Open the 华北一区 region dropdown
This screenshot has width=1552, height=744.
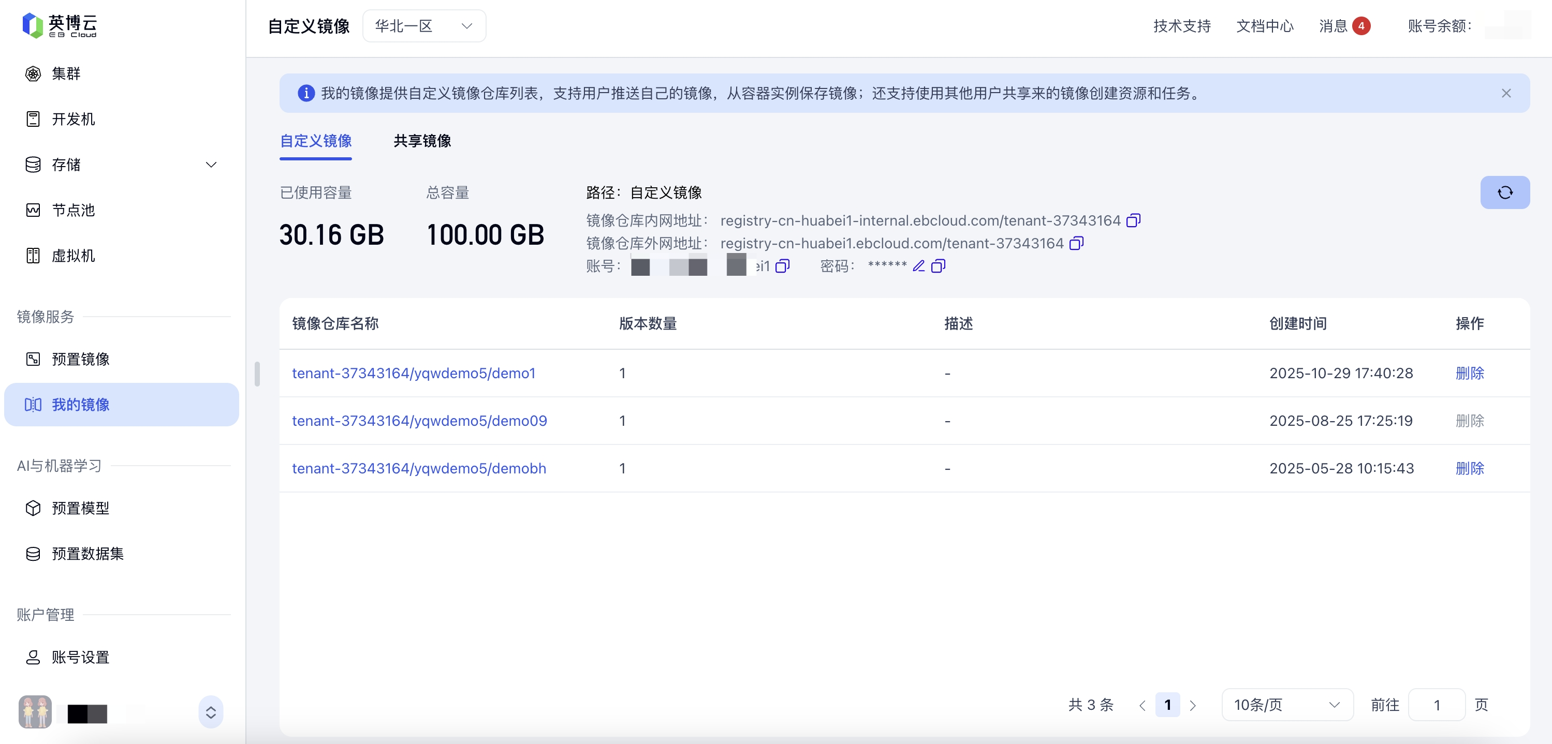coord(423,26)
